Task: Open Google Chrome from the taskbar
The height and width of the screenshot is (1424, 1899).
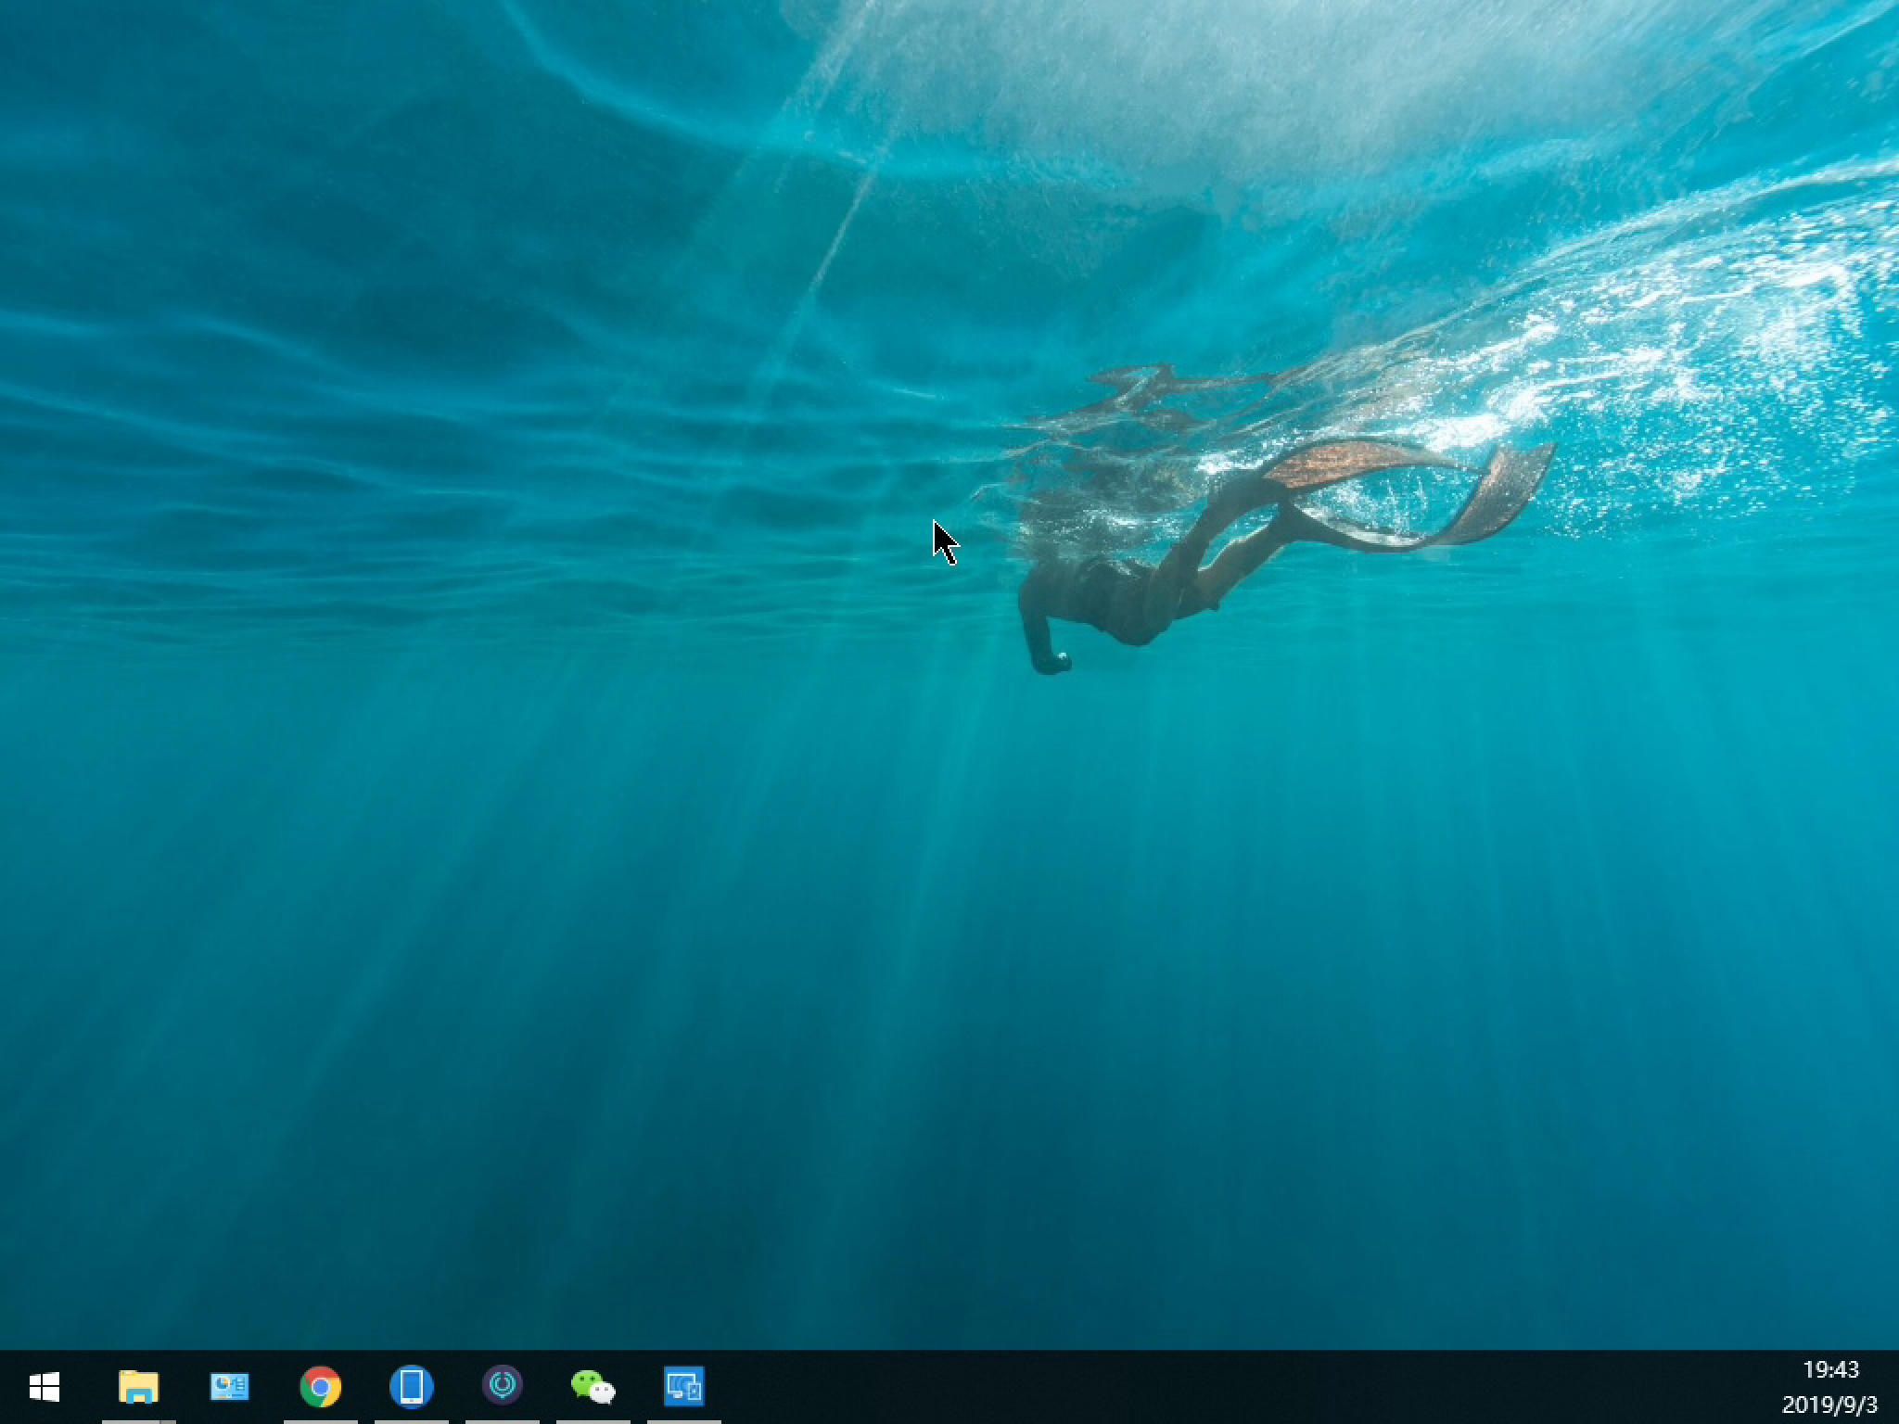Action: coord(320,1387)
